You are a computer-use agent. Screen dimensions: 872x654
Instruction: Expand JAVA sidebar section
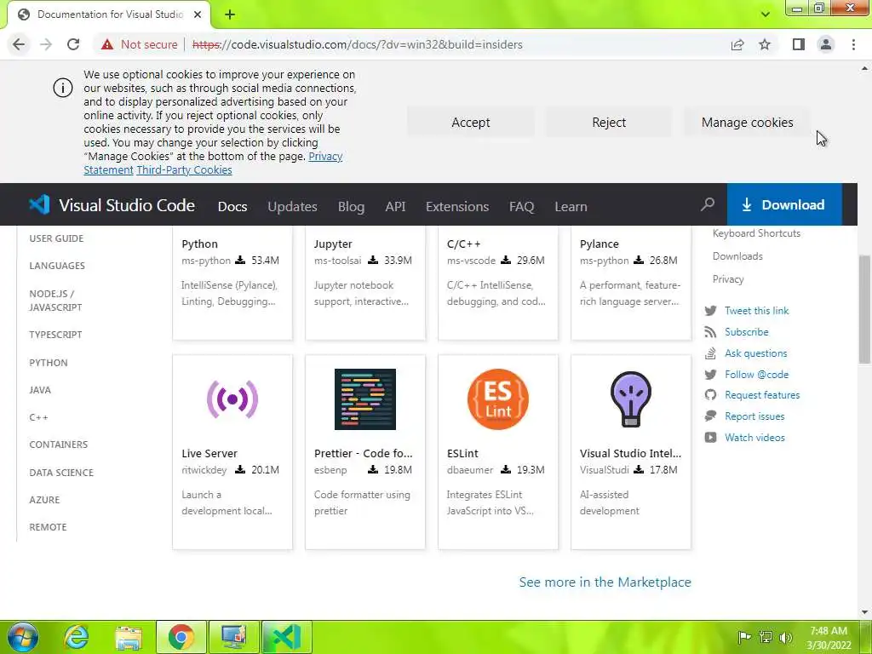pos(40,390)
